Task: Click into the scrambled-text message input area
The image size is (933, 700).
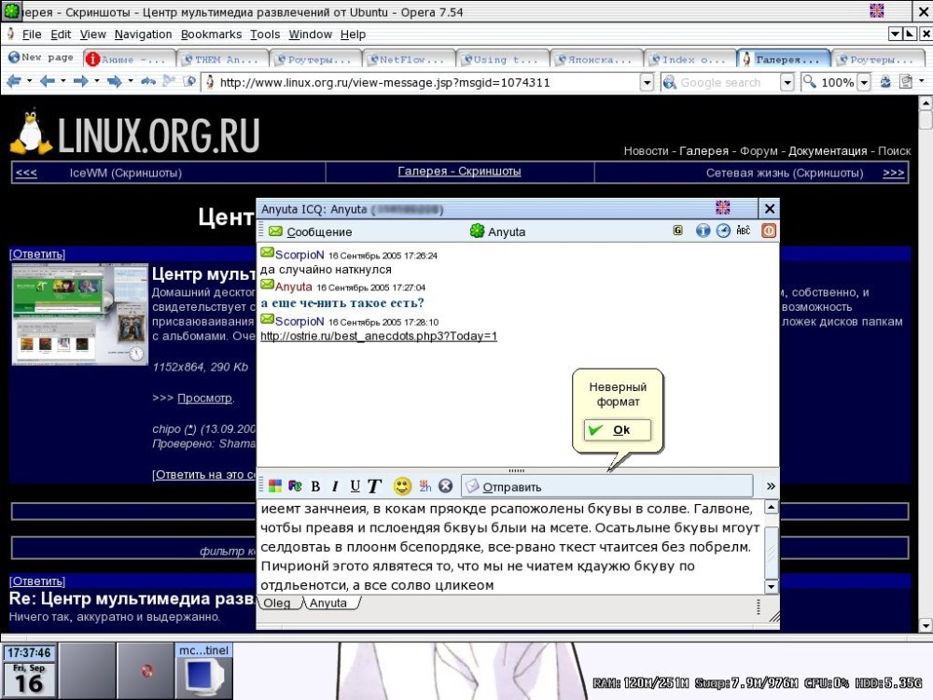Action: pyautogui.click(x=510, y=547)
